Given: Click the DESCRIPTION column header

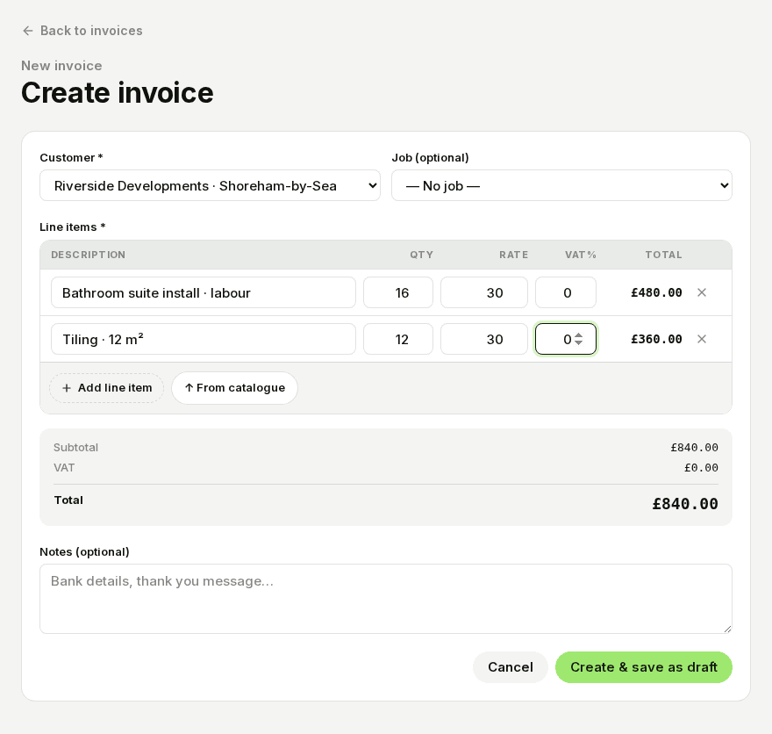Looking at the screenshot, I should [88, 255].
